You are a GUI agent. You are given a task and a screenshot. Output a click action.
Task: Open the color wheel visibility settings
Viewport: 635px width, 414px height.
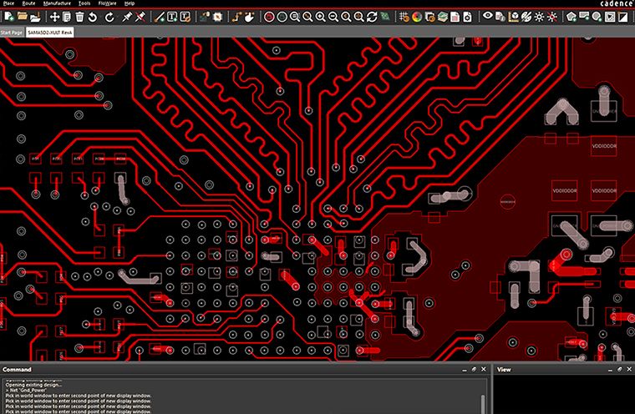click(416, 16)
